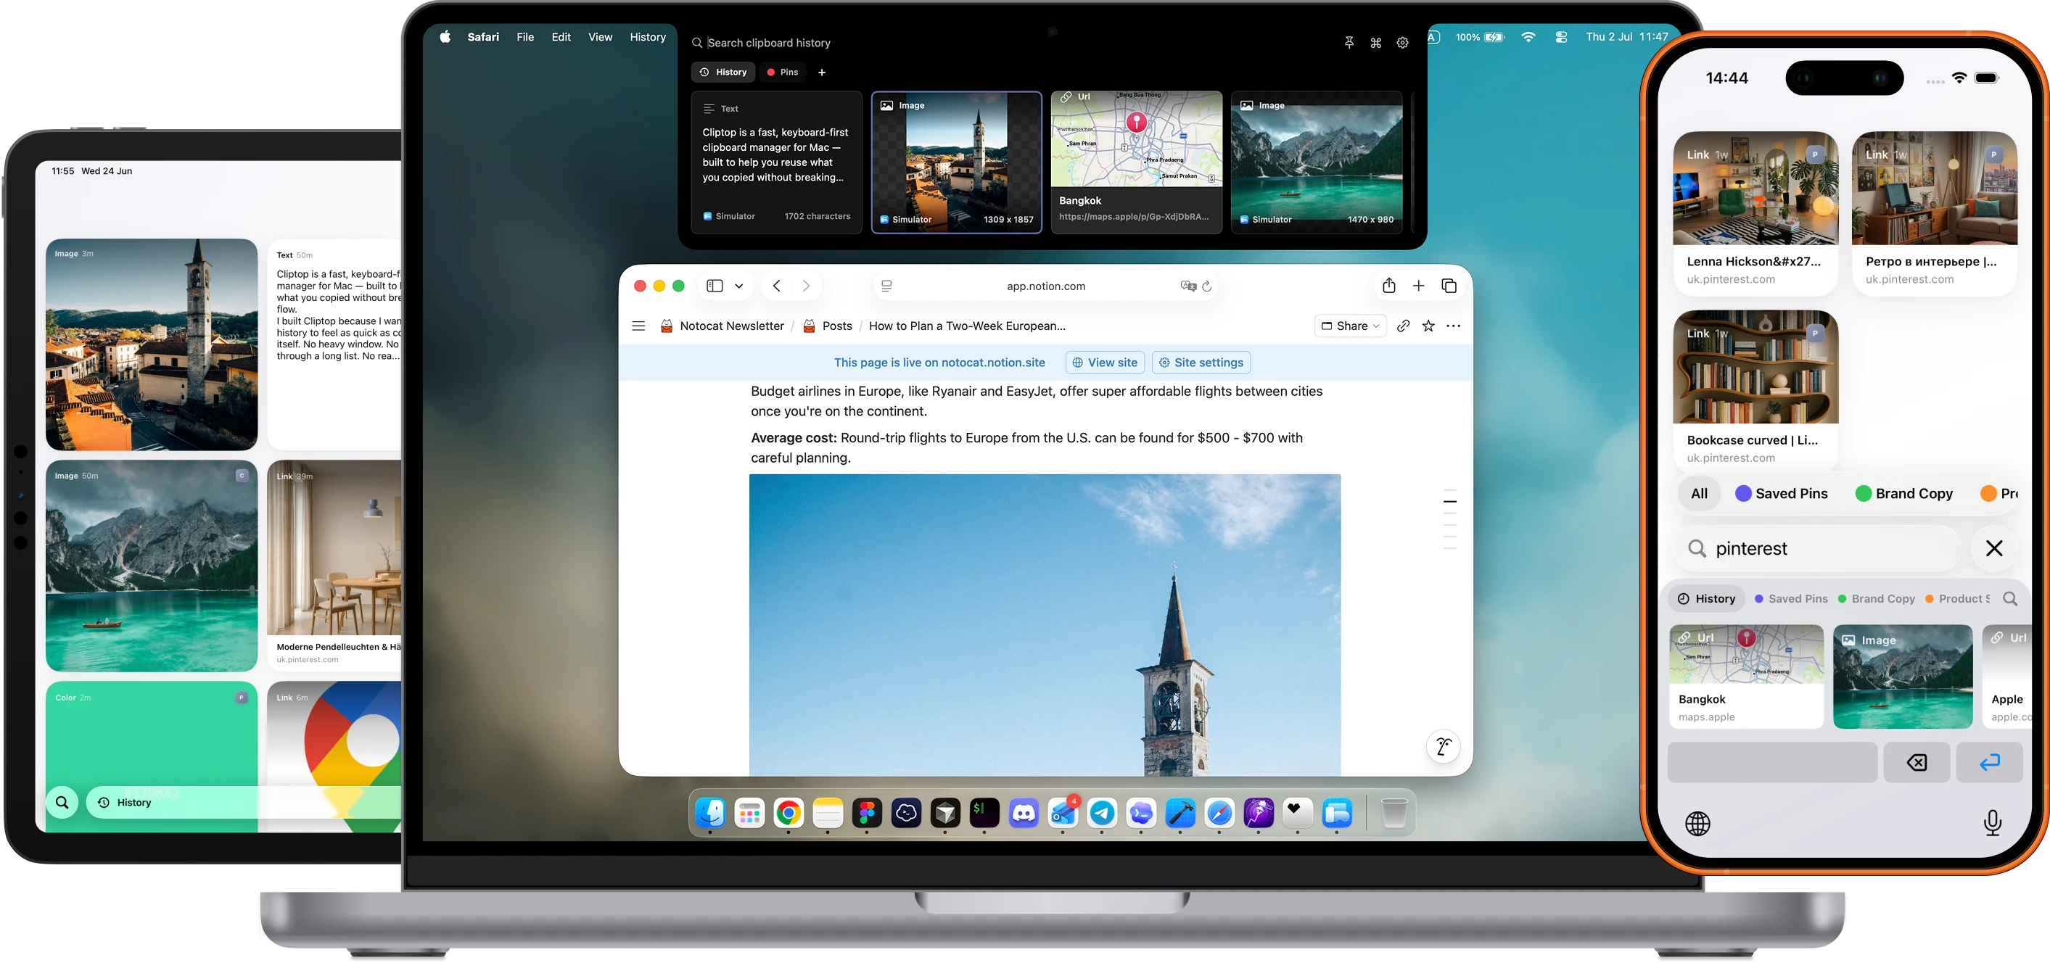This screenshot has height=963, width=2050.
Task: Open Control Center in Mac menu bar
Action: point(1560,38)
